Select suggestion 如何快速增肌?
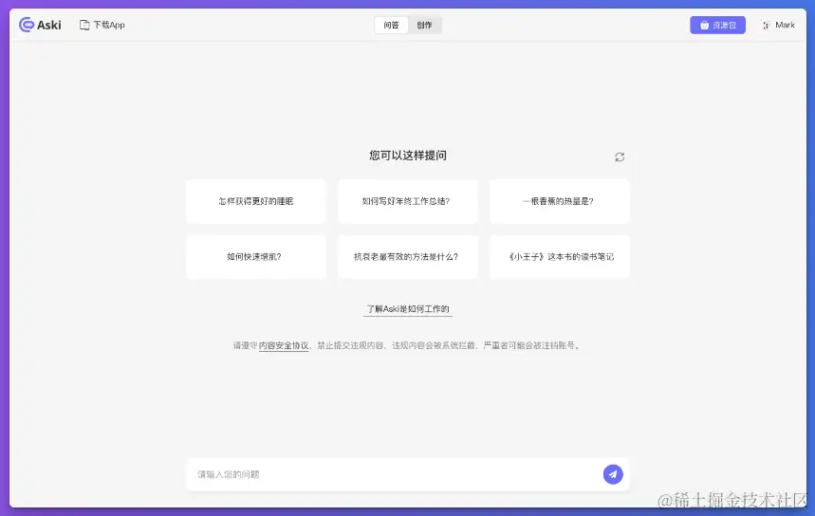This screenshot has height=516, width=815. click(x=256, y=257)
